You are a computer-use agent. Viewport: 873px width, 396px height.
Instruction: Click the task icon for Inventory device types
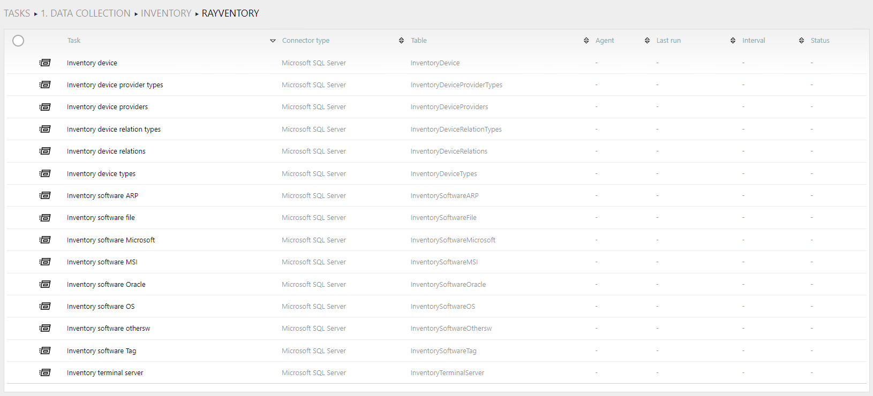[x=45, y=173]
